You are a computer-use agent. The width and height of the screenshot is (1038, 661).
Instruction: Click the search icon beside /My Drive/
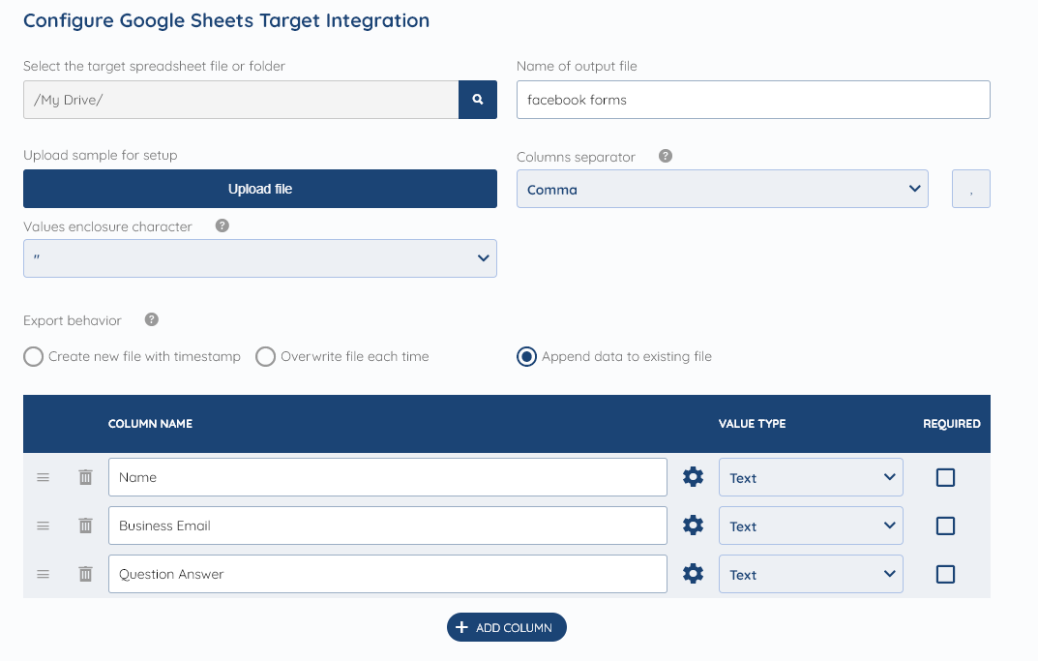click(x=477, y=100)
